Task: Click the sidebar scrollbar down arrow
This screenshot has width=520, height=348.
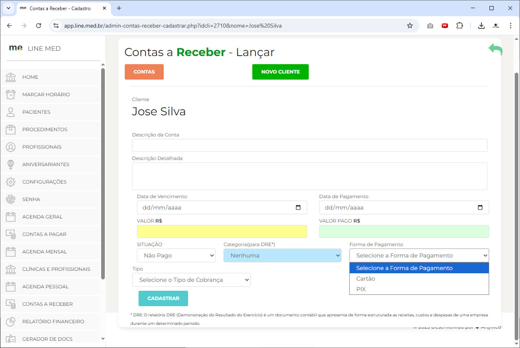Action: 103,339
